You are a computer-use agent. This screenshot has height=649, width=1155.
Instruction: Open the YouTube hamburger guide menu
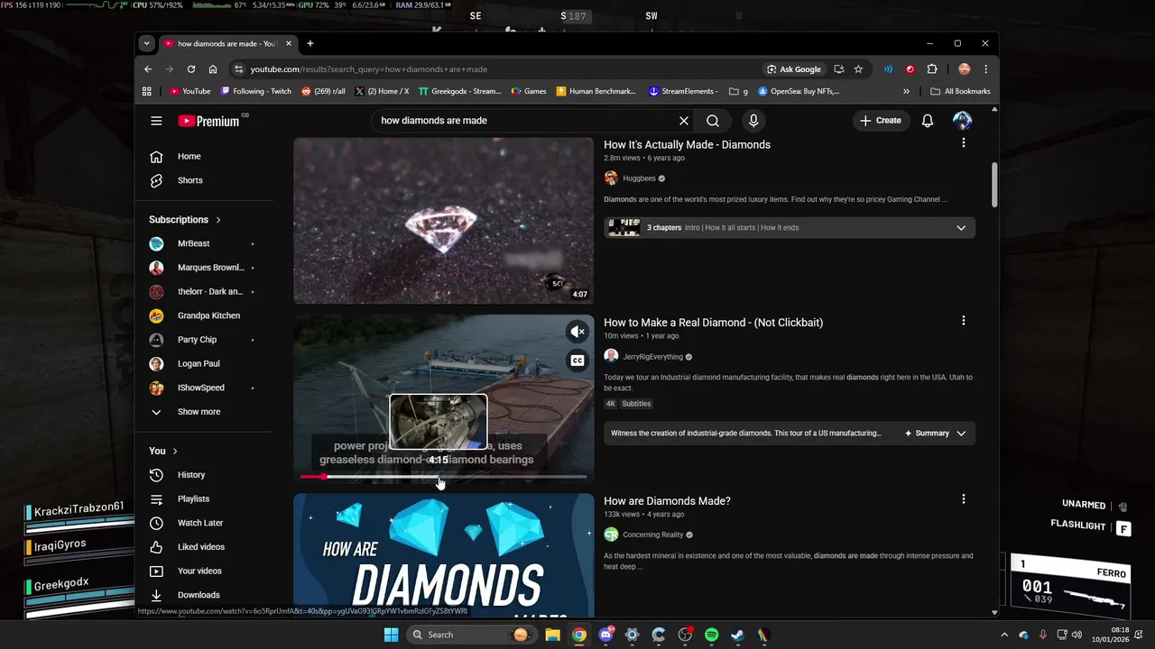point(156,121)
